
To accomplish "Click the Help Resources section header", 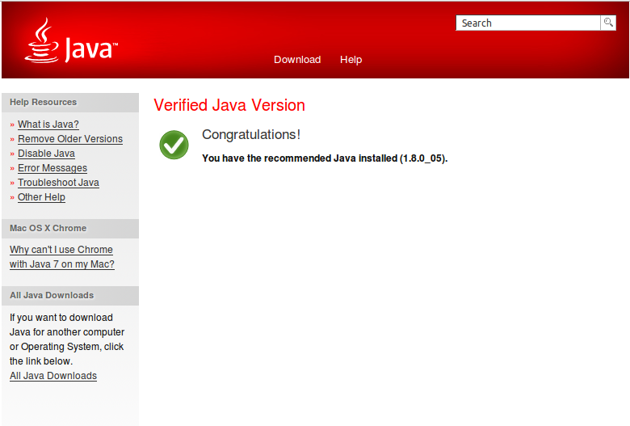I will (x=70, y=102).
